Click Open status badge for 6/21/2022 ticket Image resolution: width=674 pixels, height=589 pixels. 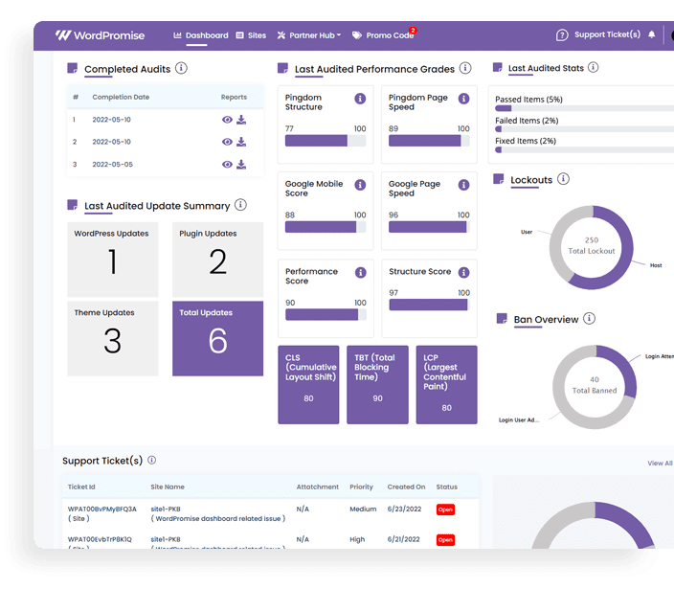pos(445,540)
